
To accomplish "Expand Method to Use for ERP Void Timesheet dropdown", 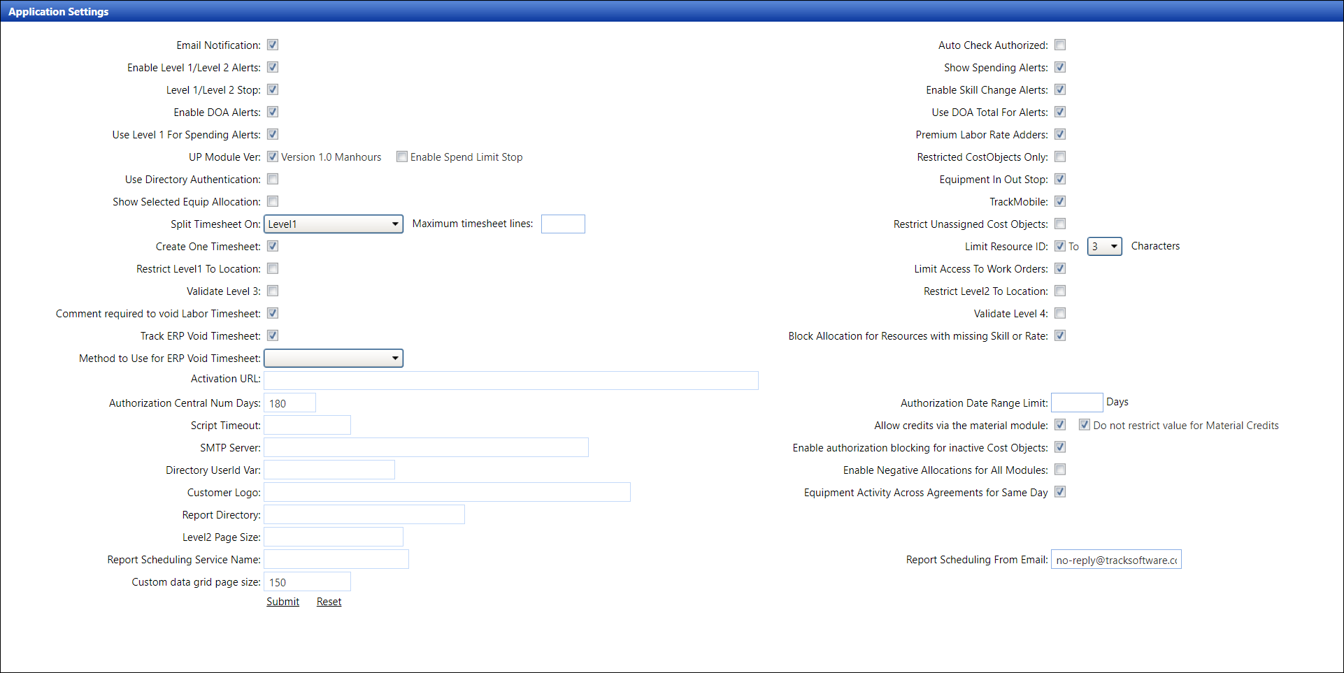I will pyautogui.click(x=334, y=358).
